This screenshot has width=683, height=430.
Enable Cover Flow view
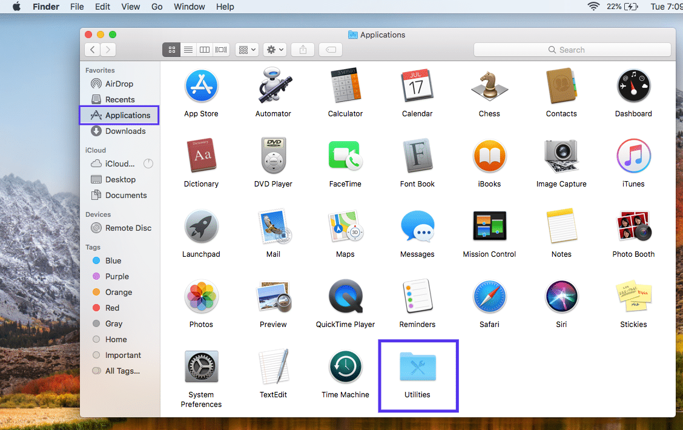(x=220, y=49)
